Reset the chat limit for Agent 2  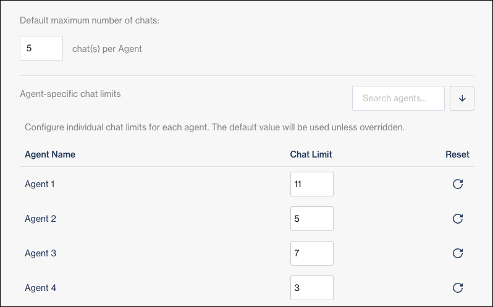(458, 219)
